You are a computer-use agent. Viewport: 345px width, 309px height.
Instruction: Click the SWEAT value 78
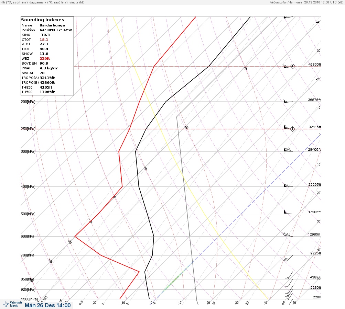click(x=42, y=73)
